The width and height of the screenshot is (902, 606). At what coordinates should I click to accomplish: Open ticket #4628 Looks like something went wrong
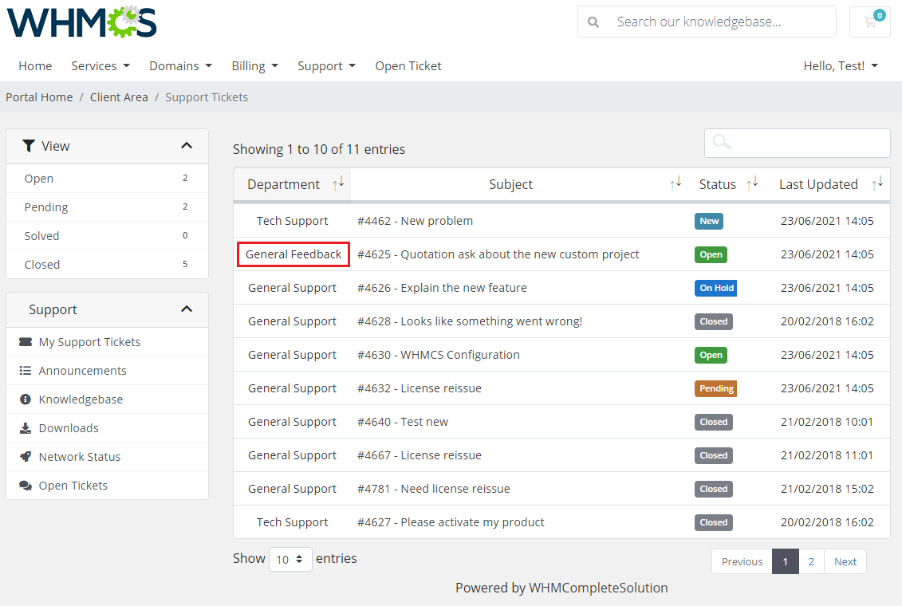(x=470, y=321)
